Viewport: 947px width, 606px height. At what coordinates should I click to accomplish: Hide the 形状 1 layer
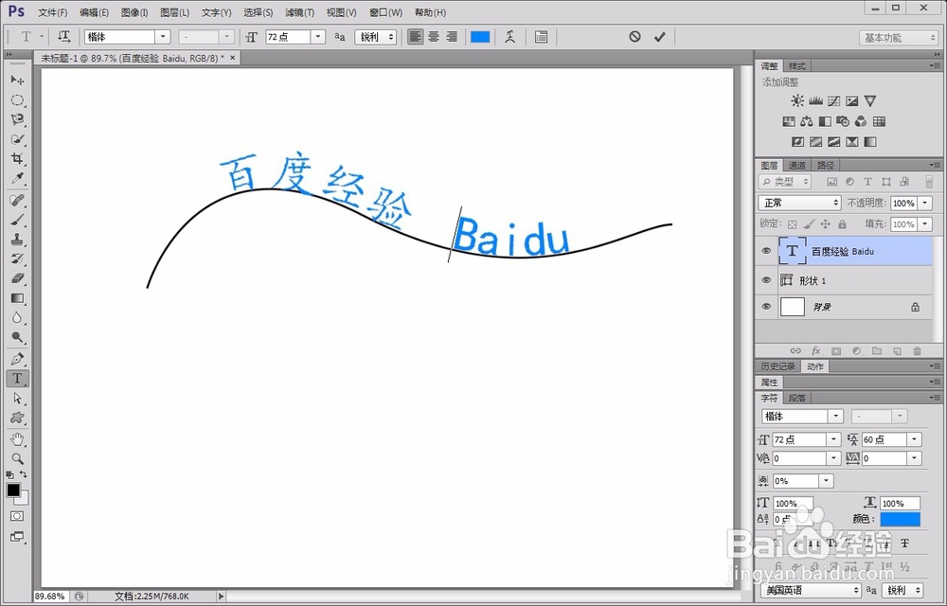click(x=766, y=280)
